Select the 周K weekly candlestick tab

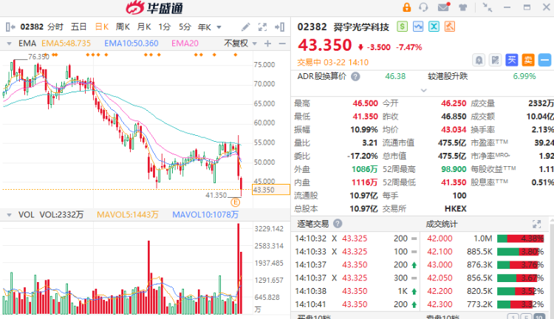click(x=123, y=27)
